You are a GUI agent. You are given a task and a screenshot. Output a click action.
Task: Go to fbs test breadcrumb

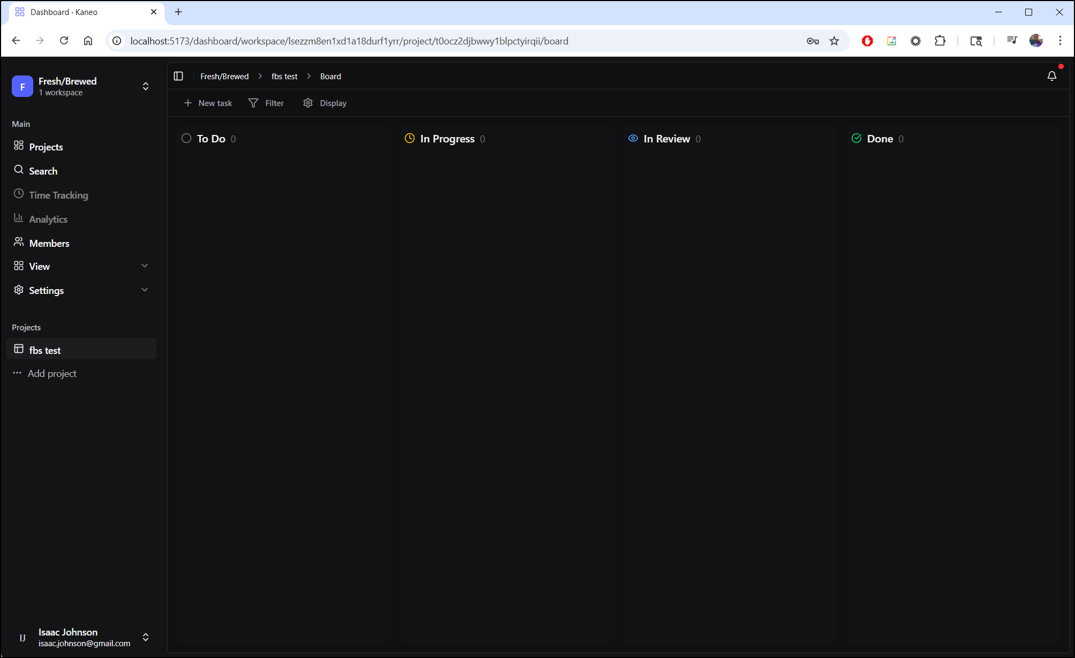coord(284,76)
